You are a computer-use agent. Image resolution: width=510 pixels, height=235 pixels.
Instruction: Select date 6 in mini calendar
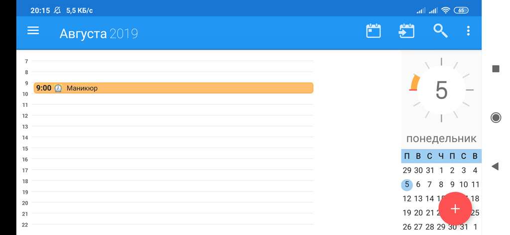click(x=418, y=185)
